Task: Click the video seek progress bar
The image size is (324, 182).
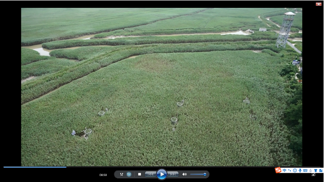Action: [x=162, y=167]
